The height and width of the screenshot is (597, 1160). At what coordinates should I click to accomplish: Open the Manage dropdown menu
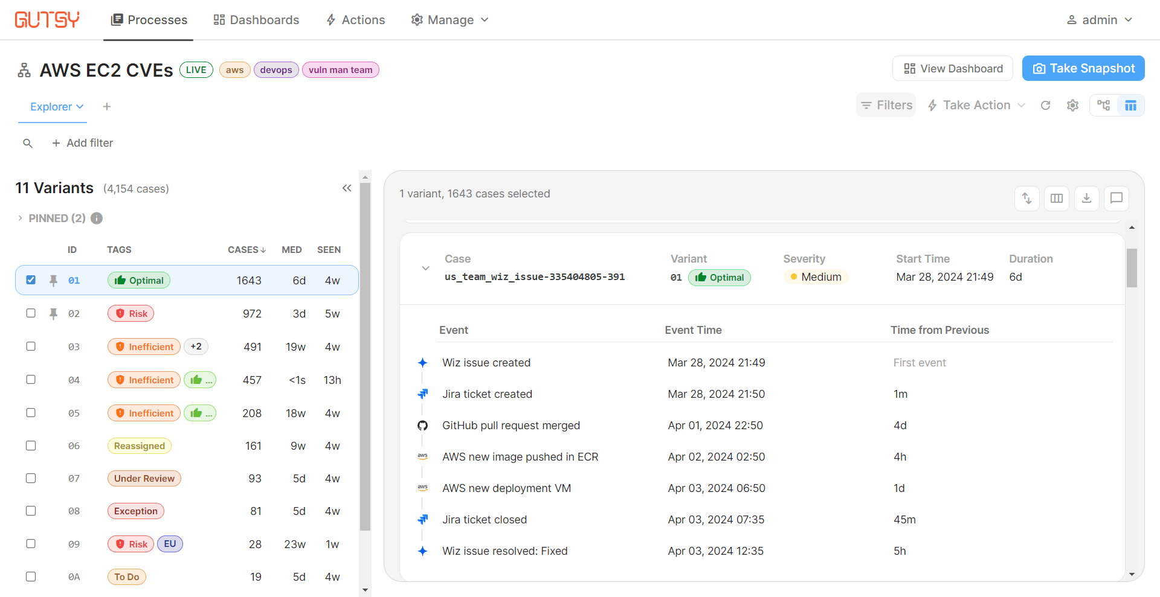point(449,20)
